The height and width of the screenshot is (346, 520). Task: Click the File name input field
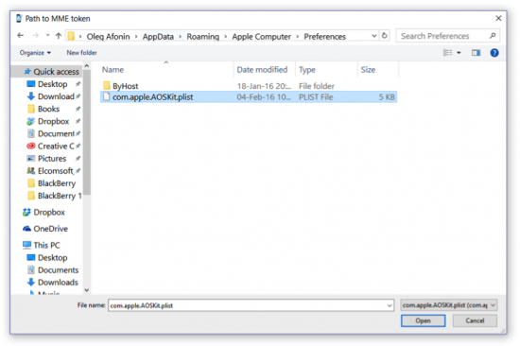(251, 305)
